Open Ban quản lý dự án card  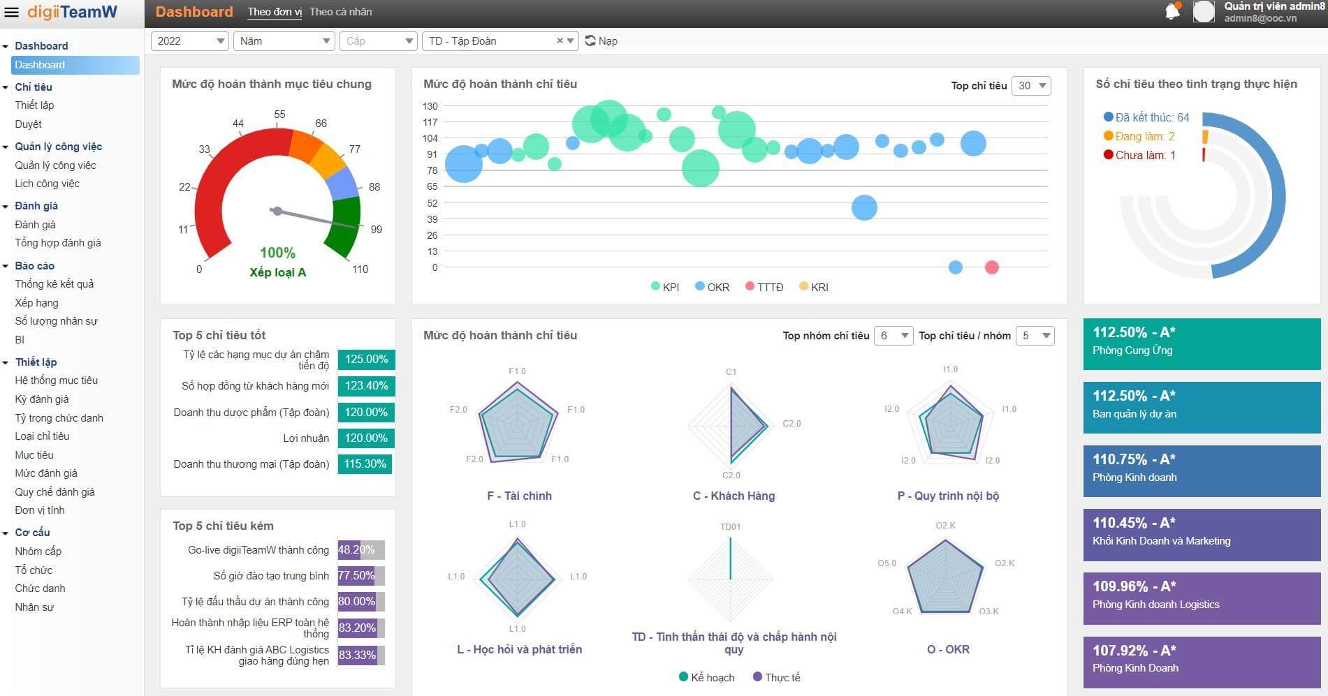1202,408
